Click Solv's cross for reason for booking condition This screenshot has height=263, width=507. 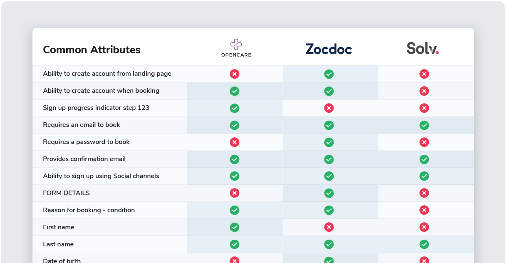coord(424,210)
